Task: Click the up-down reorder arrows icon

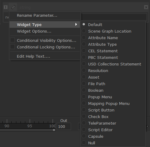Action: [x=6, y=7]
